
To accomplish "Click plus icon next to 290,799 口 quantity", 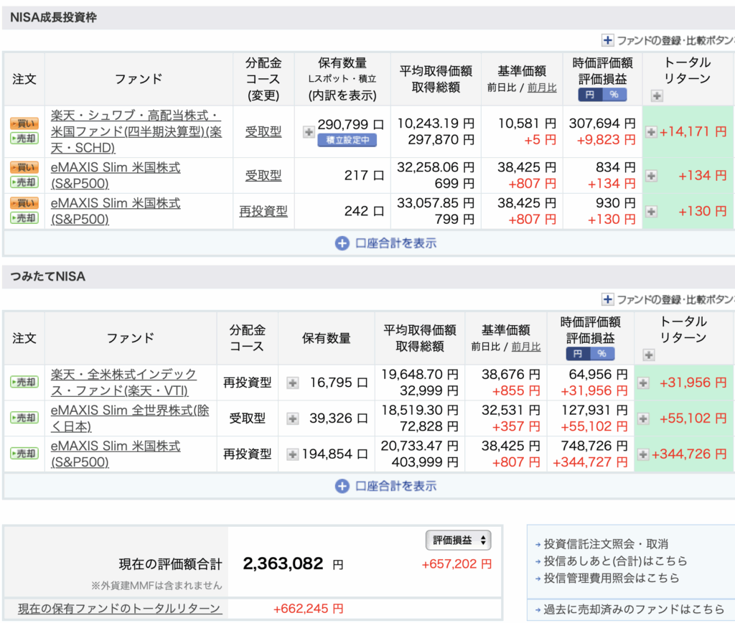I will (308, 132).
